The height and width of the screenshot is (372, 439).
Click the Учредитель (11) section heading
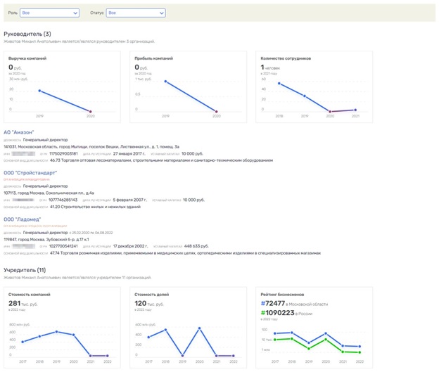tap(25, 270)
